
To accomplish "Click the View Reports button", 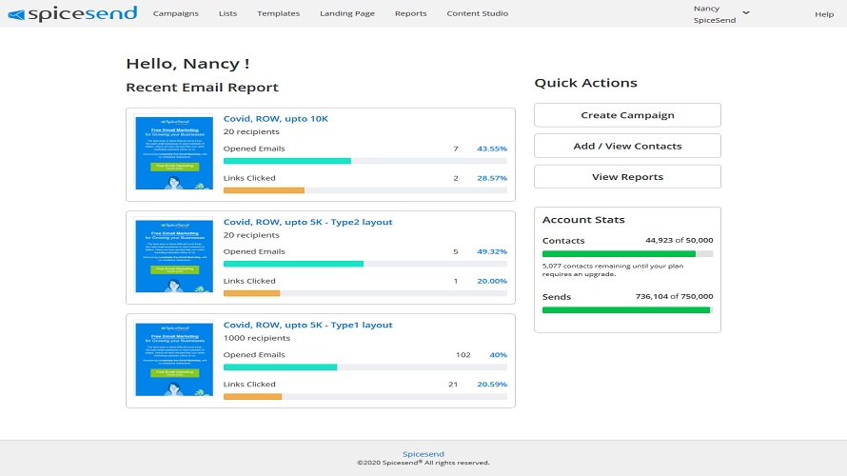I will pos(627,177).
